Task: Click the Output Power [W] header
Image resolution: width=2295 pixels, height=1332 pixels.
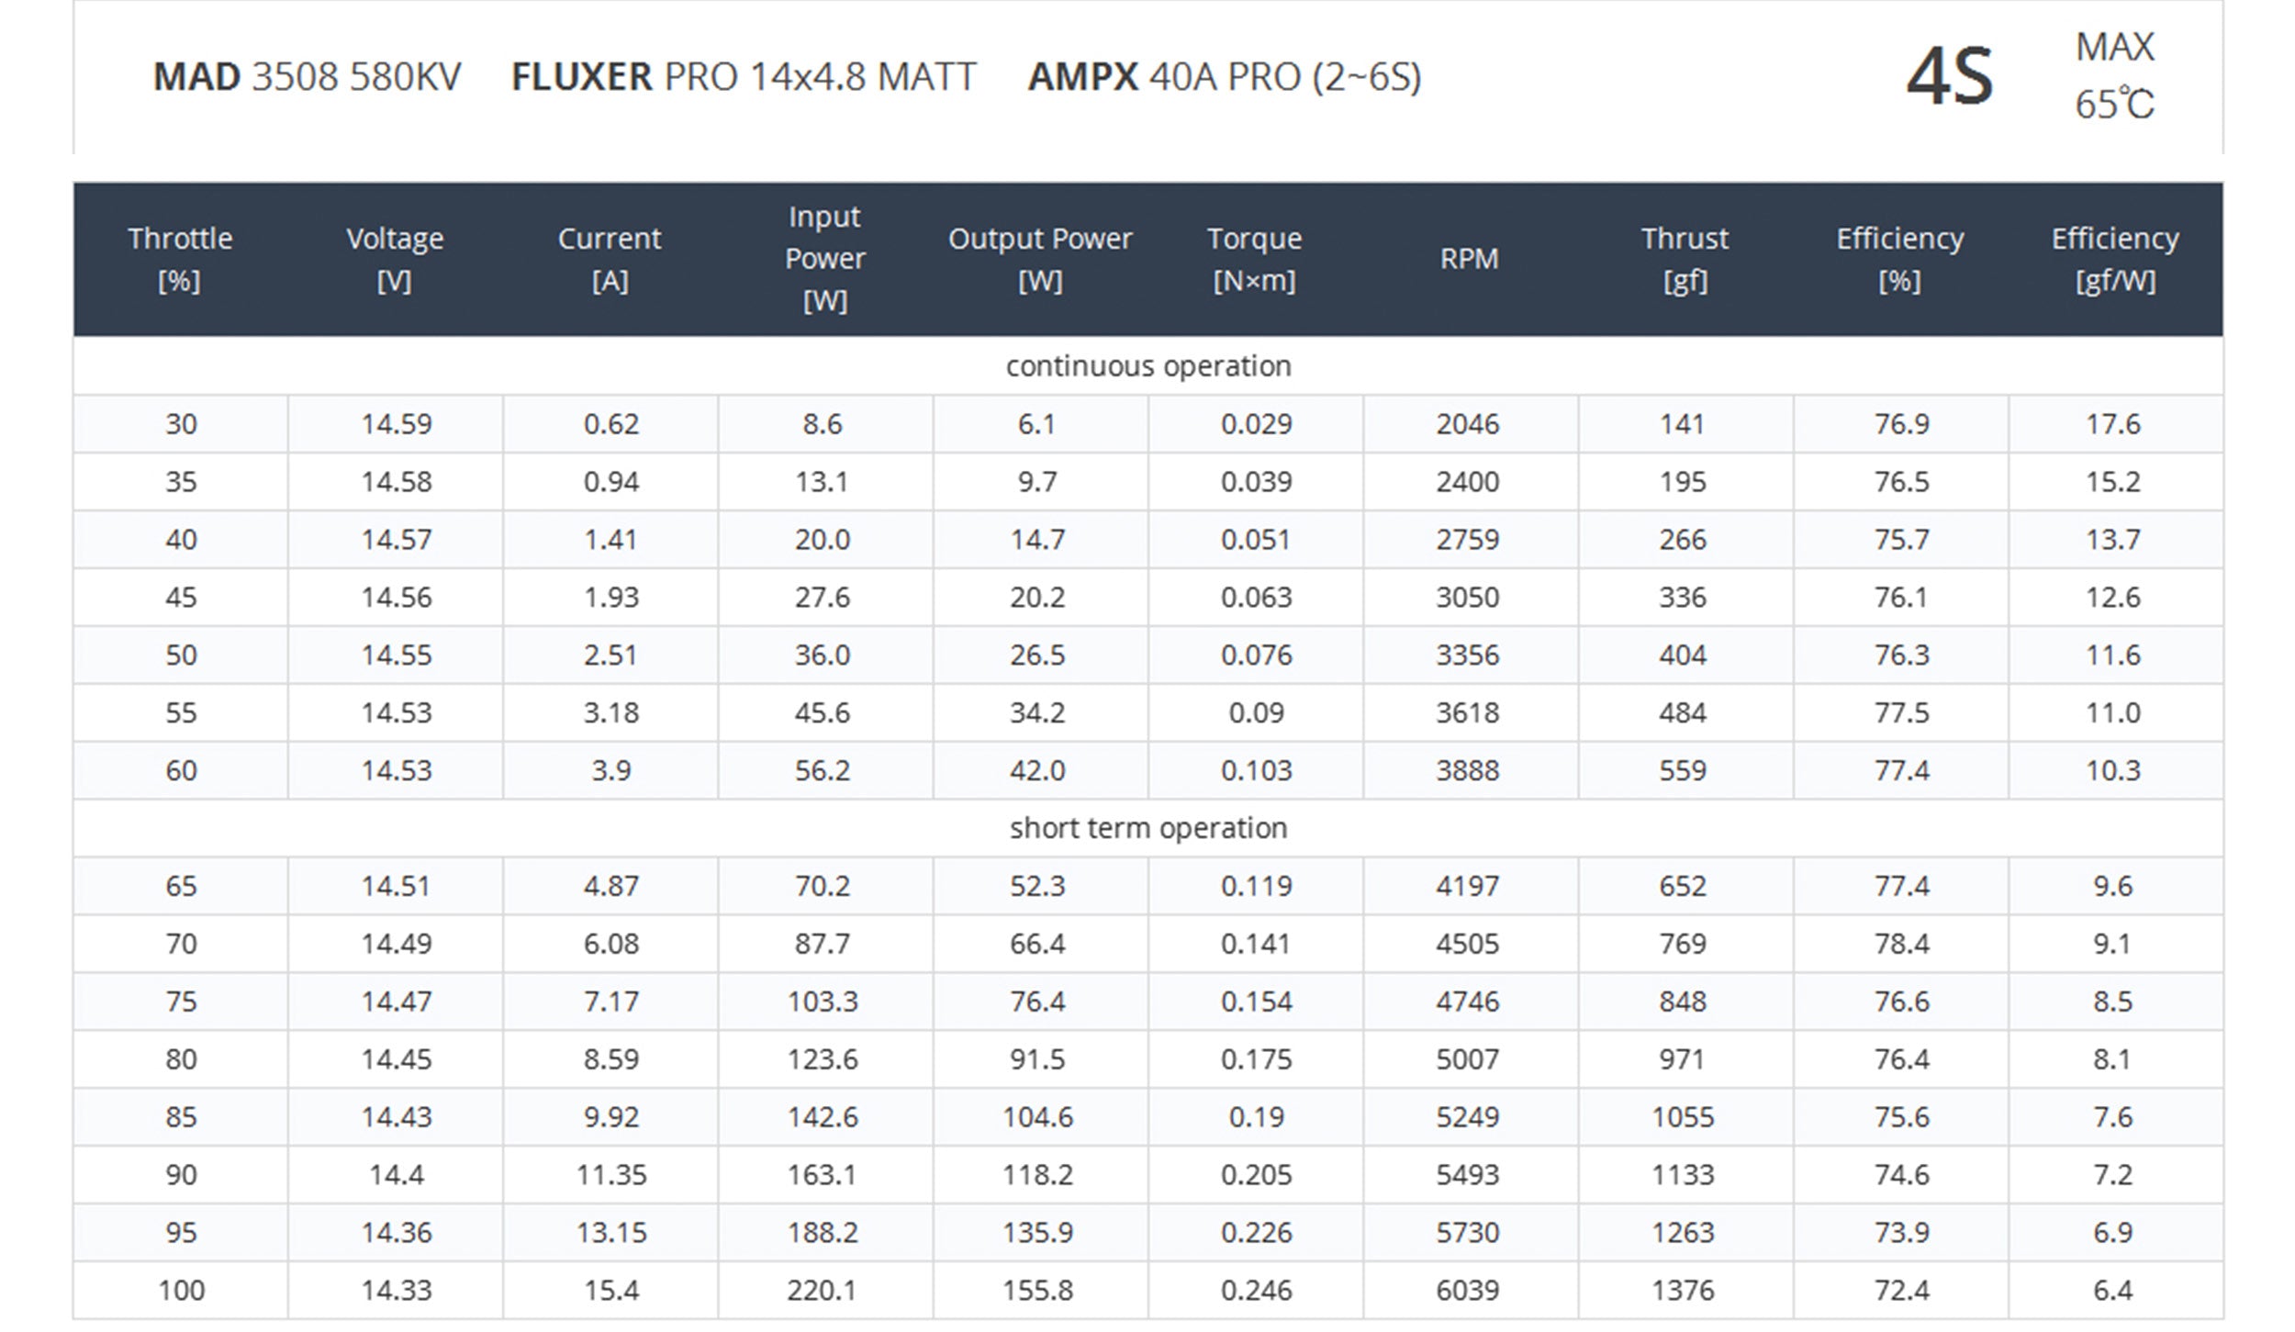Action: [1040, 259]
